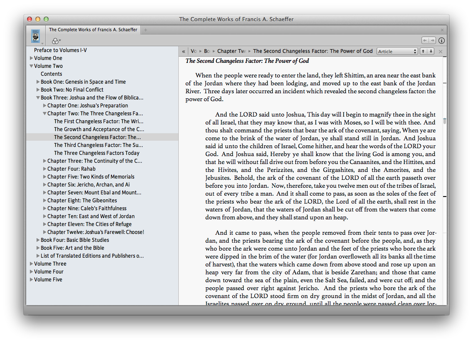The width and height of the screenshot is (473, 348).
Task: Expand Chapter Three: The Continuity
Action: click(x=44, y=161)
